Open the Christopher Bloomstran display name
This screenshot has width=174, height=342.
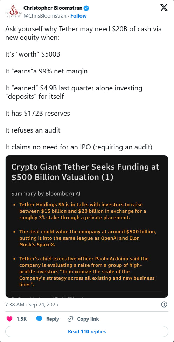pos(53,8)
